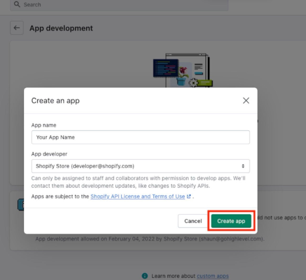Open the App developer dropdown
Image resolution: width=306 pixels, height=280 pixels.
click(140, 166)
